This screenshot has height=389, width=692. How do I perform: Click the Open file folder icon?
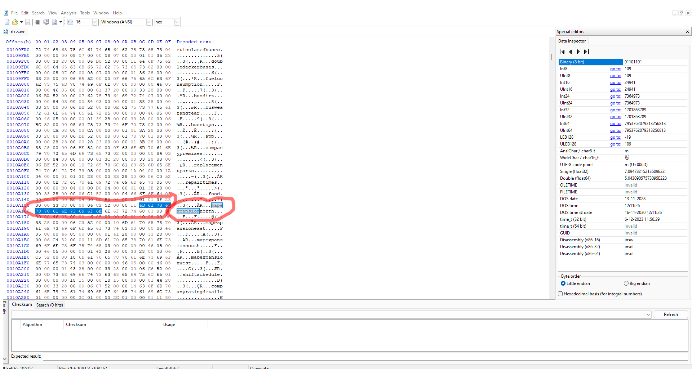point(15,22)
